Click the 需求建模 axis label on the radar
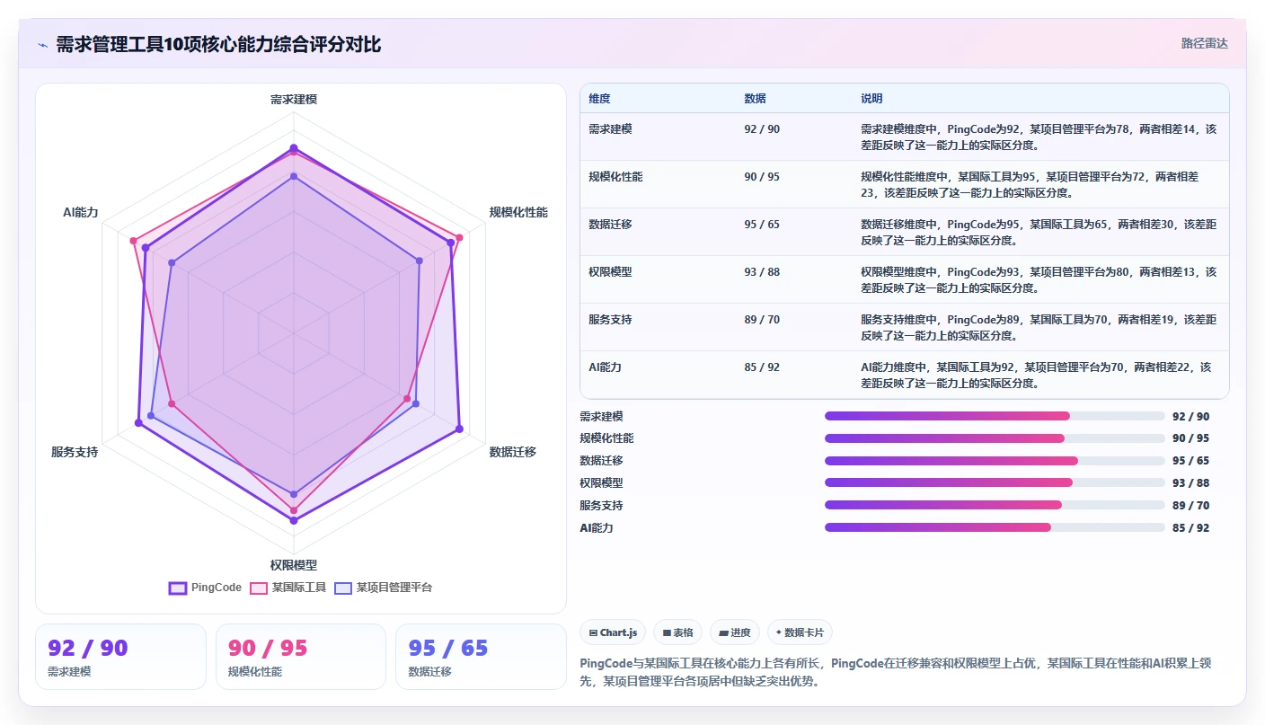Viewport: 1265px width, 725px height. click(x=294, y=99)
